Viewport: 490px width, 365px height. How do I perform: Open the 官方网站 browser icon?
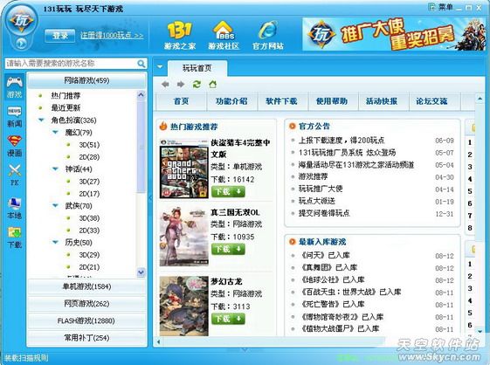coord(268,35)
